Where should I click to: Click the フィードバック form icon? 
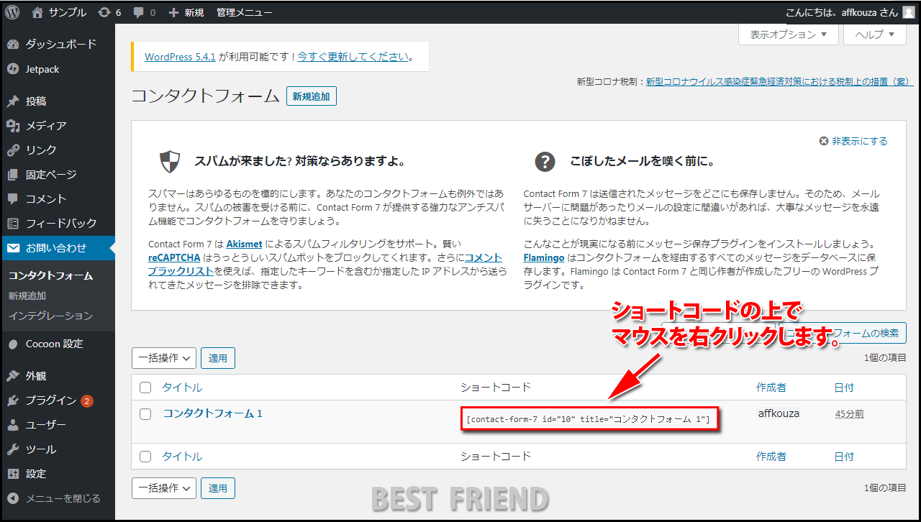coord(13,224)
